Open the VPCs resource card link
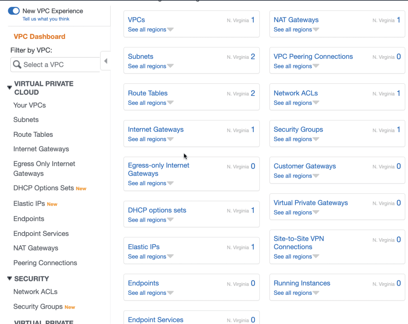Viewport: 408px width, 324px height. click(136, 20)
